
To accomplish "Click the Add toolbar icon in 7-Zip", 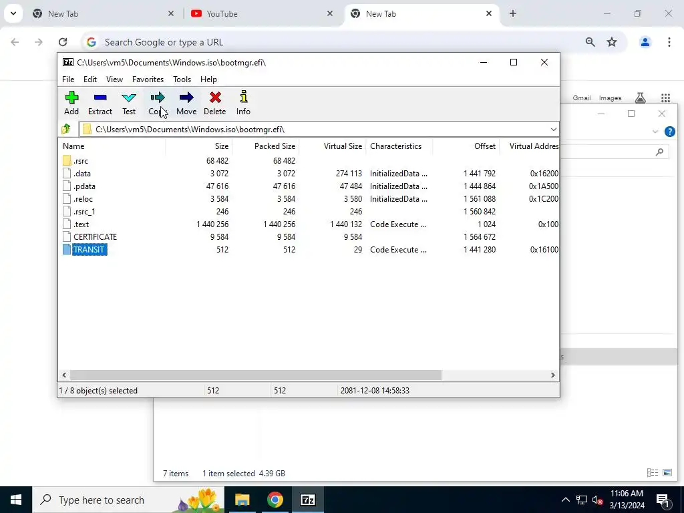I will point(71,103).
